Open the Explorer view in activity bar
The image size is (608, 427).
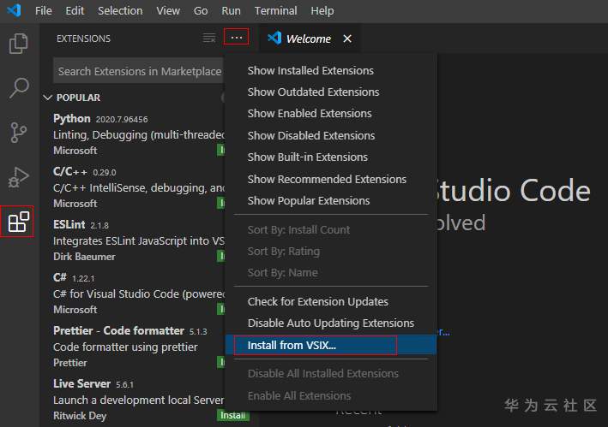pyautogui.click(x=19, y=43)
